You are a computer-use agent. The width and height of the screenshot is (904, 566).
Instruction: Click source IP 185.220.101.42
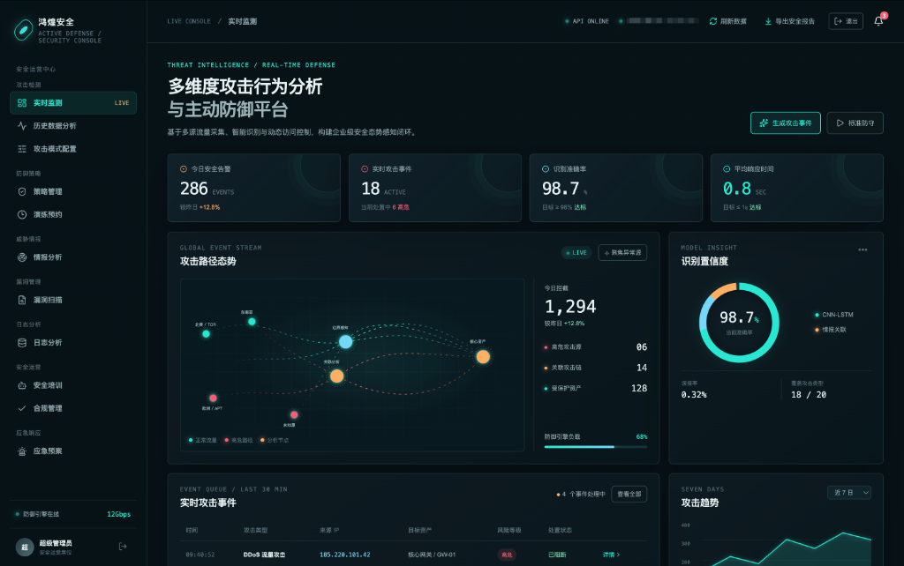(x=345, y=555)
